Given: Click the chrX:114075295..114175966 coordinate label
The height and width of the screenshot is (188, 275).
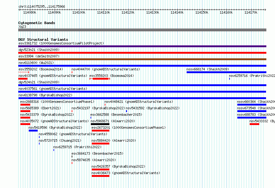Looking at the screenshot, I should pos(42,6).
